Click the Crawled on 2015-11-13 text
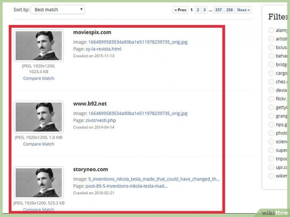Image resolution: width=290 pixels, height=217 pixels. pos(94,56)
